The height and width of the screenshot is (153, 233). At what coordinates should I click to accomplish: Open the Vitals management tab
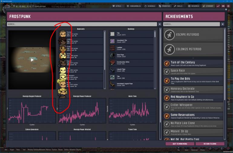[118, 6]
